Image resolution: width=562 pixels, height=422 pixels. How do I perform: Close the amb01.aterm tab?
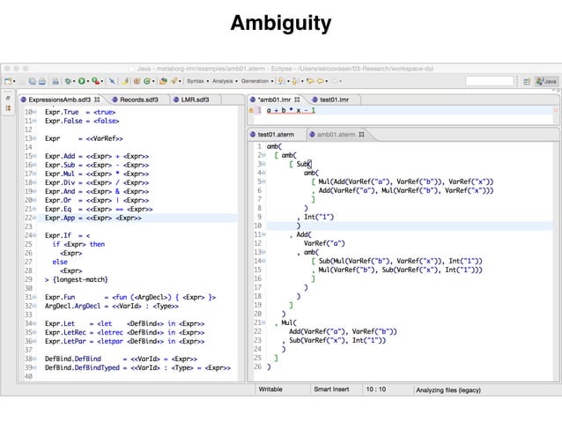pyautogui.click(x=361, y=135)
